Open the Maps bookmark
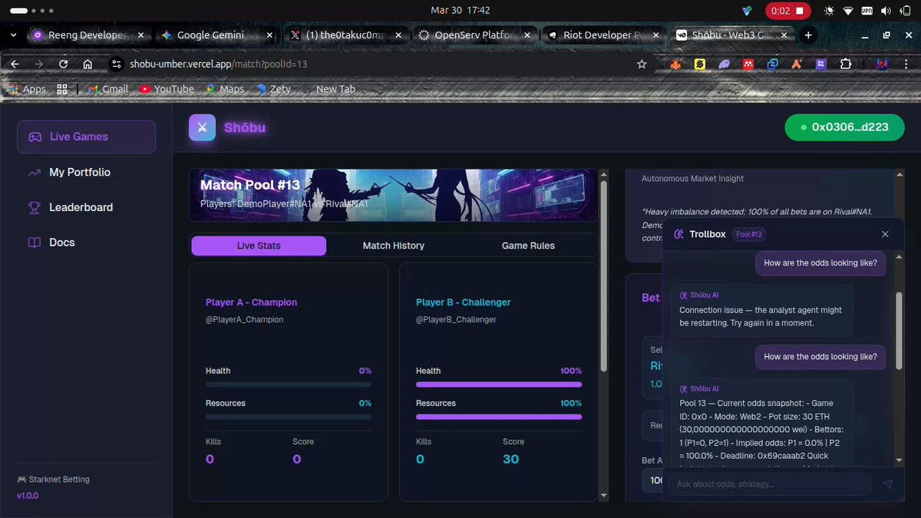The height and width of the screenshot is (518, 921). tap(224, 89)
